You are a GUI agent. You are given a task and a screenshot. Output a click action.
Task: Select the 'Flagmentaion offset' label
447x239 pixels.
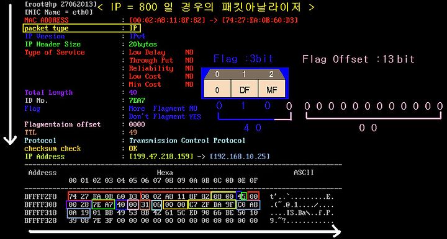coord(63,124)
